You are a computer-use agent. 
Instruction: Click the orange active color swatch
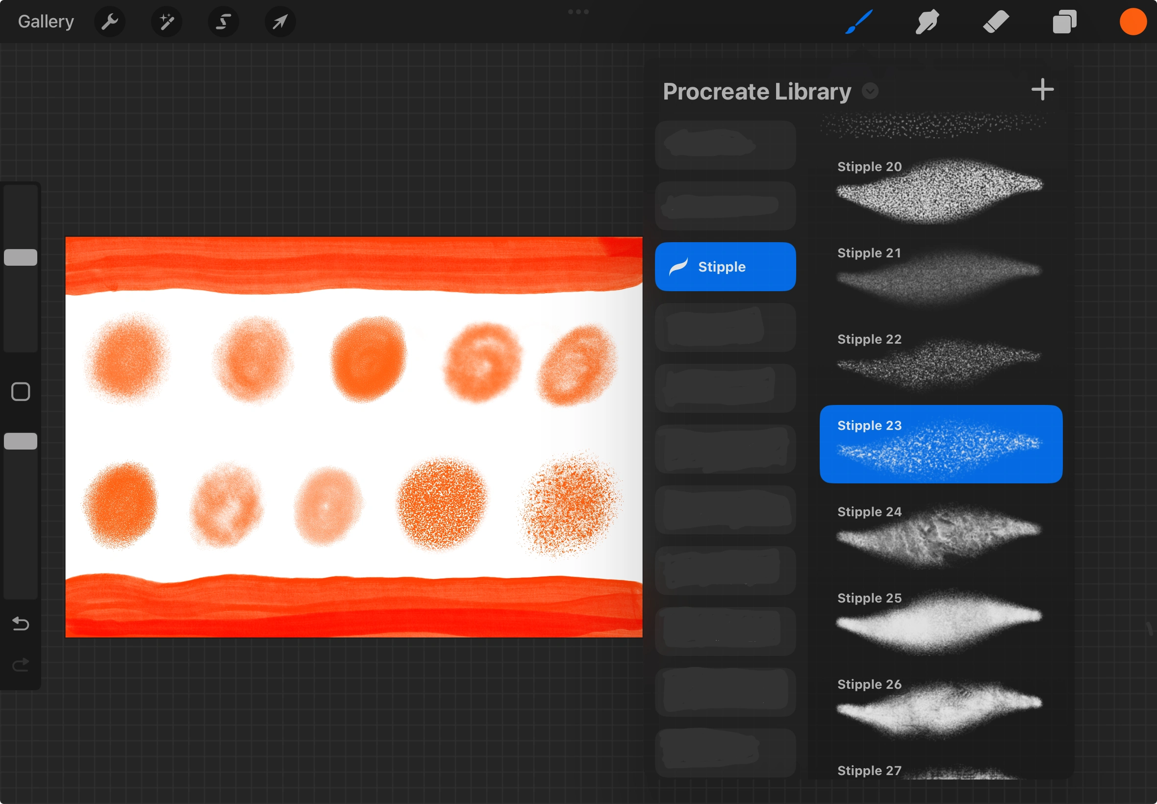pyautogui.click(x=1133, y=22)
